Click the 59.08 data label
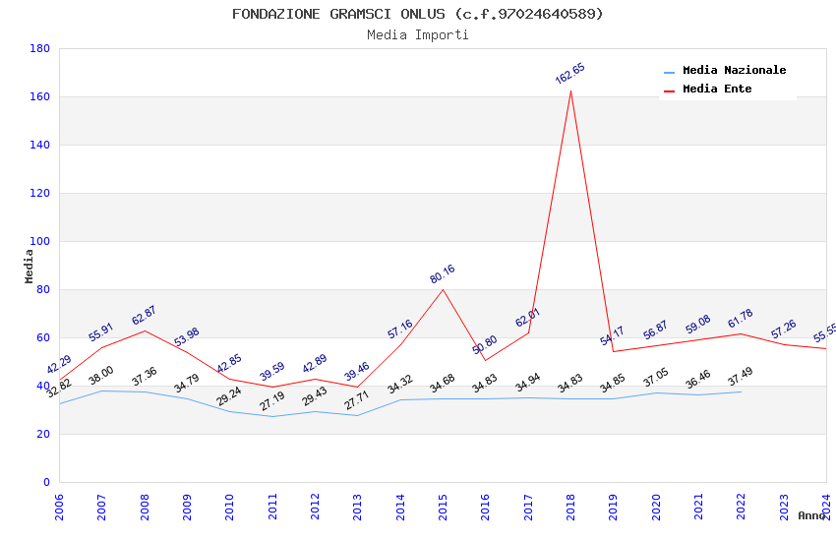The height and width of the screenshot is (541, 836). [x=698, y=325]
